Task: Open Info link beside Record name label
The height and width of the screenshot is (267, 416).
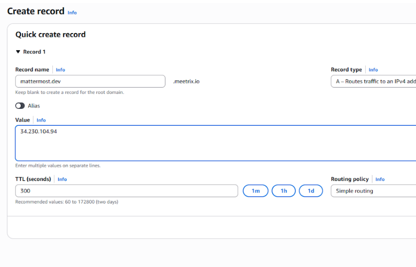Action: point(60,70)
